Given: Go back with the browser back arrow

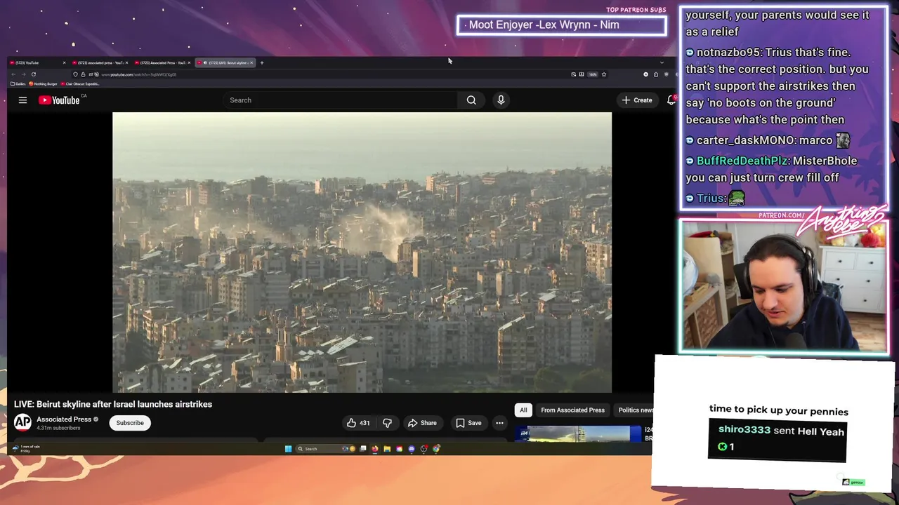Looking at the screenshot, I should click(13, 74).
